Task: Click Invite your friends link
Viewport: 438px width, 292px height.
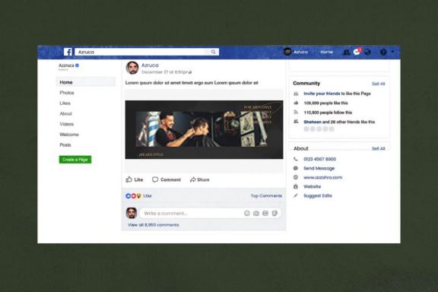Action: point(322,94)
